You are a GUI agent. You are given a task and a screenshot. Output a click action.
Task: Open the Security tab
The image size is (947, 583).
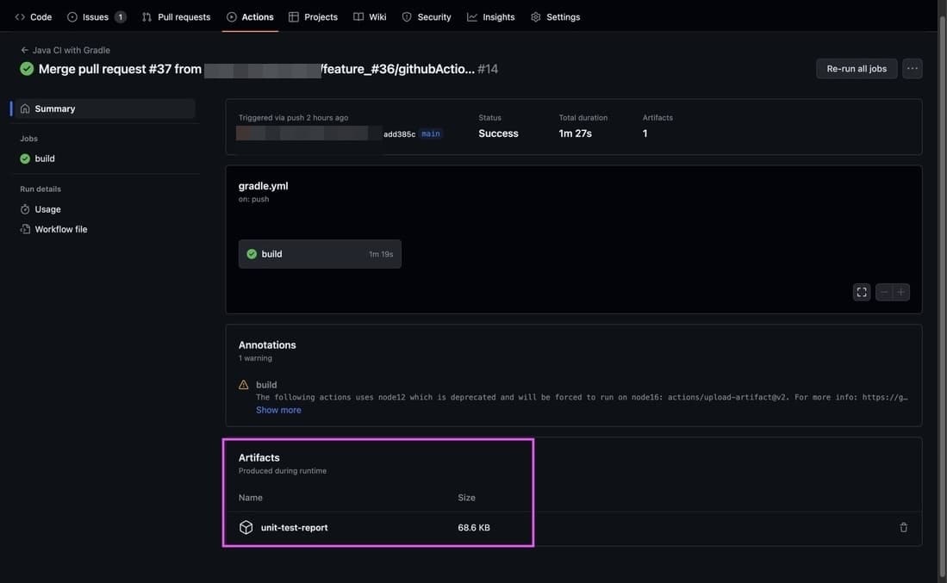click(427, 17)
